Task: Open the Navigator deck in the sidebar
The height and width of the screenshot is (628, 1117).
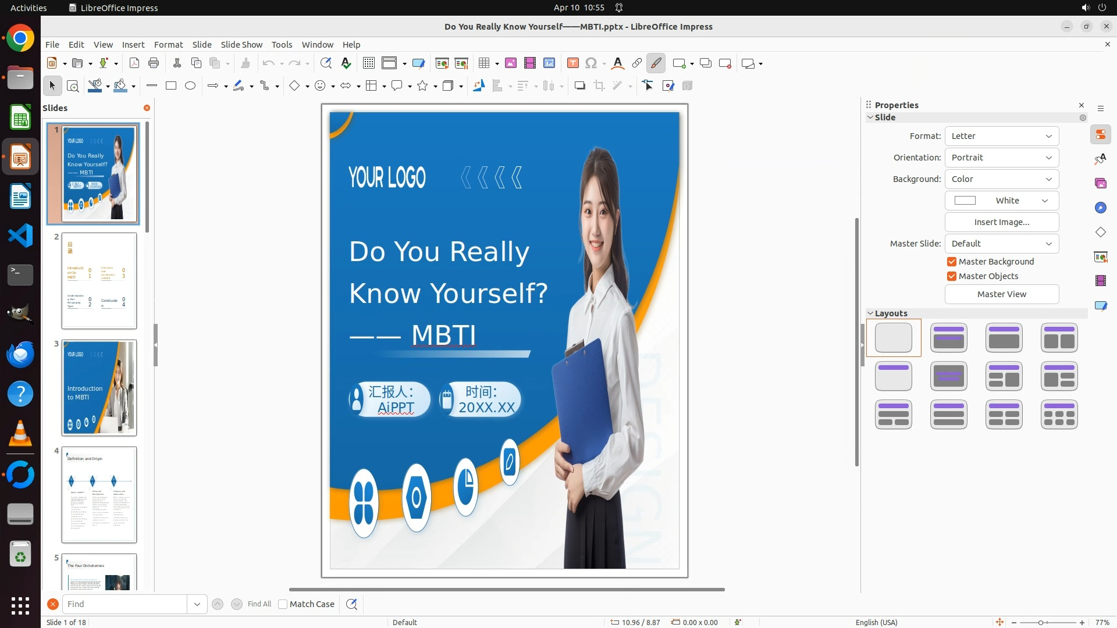Action: click(x=1100, y=208)
